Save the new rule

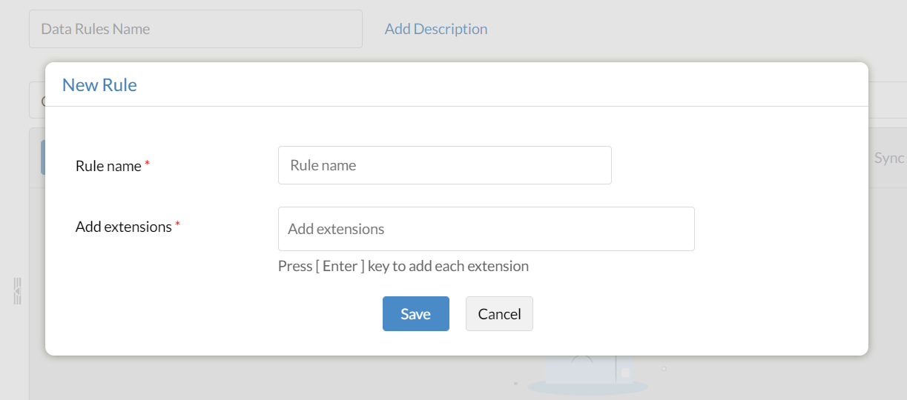(415, 314)
